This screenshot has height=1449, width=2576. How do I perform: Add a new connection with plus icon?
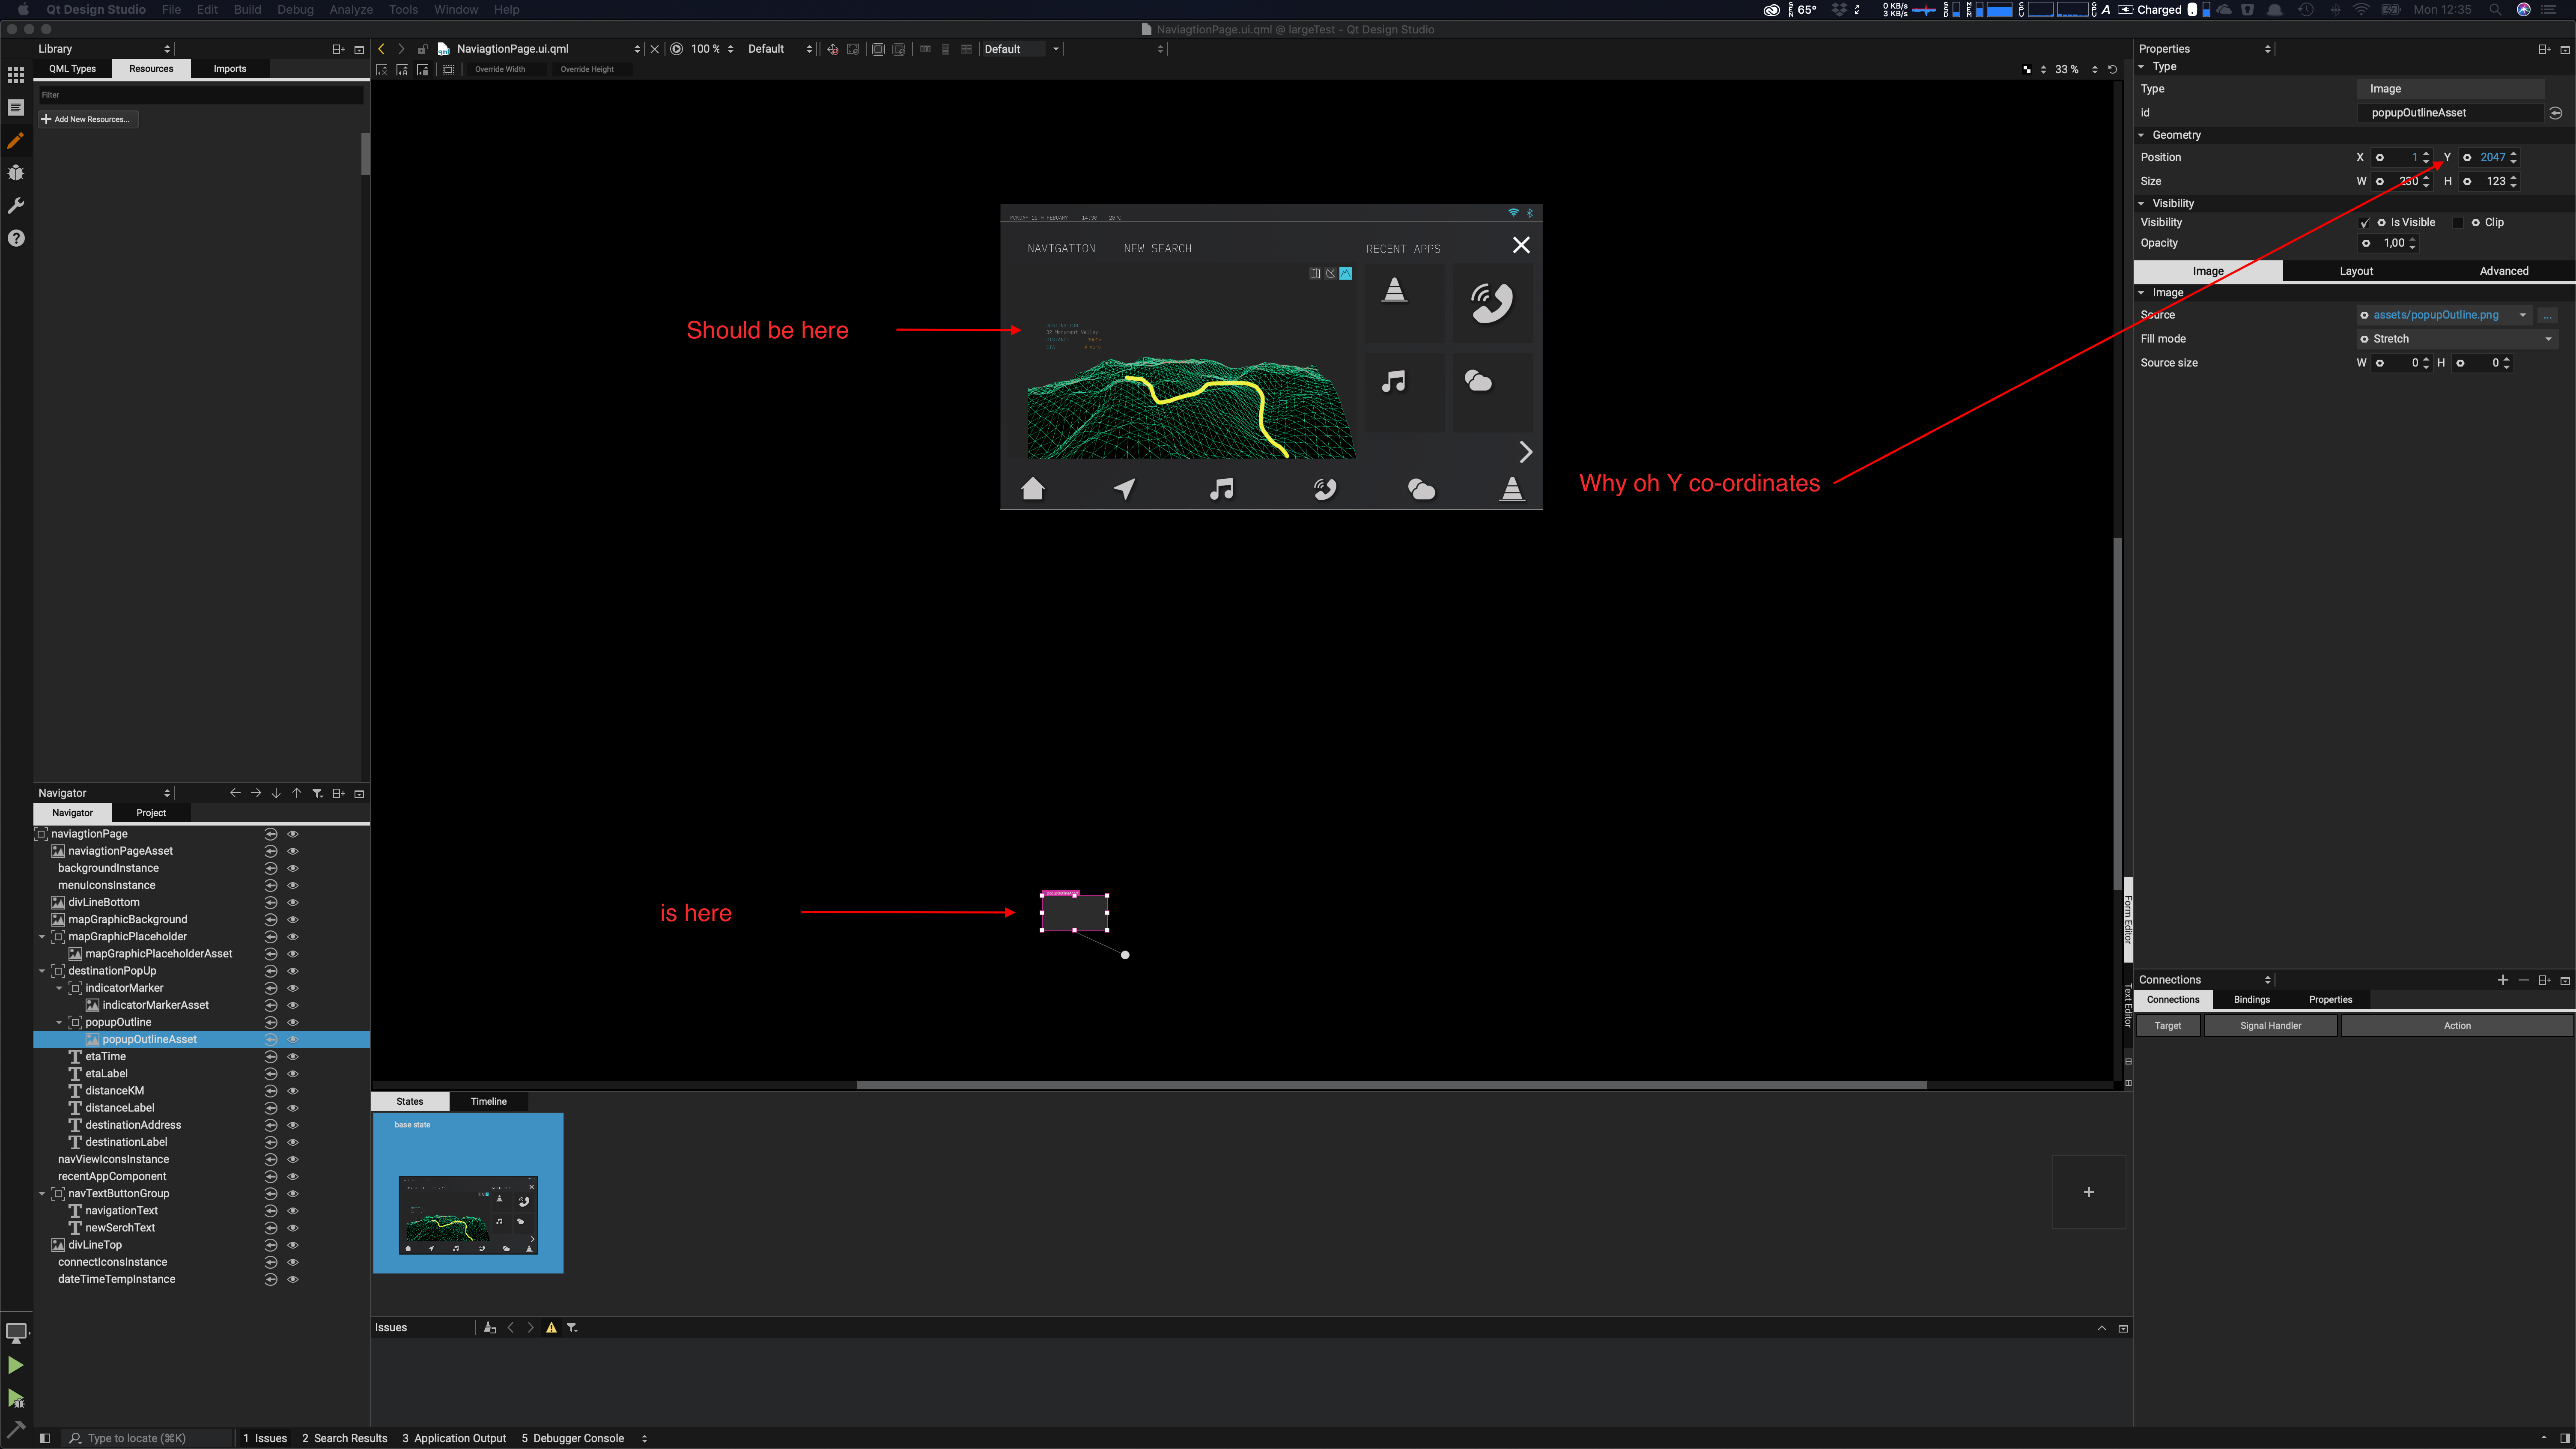pyautogui.click(x=2503, y=980)
